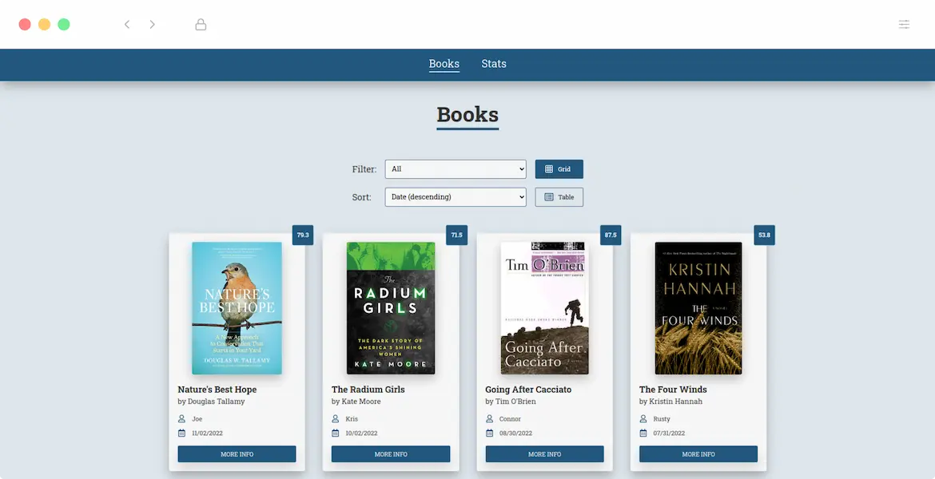Click the red close window dot
The height and width of the screenshot is (479, 935).
pos(25,25)
